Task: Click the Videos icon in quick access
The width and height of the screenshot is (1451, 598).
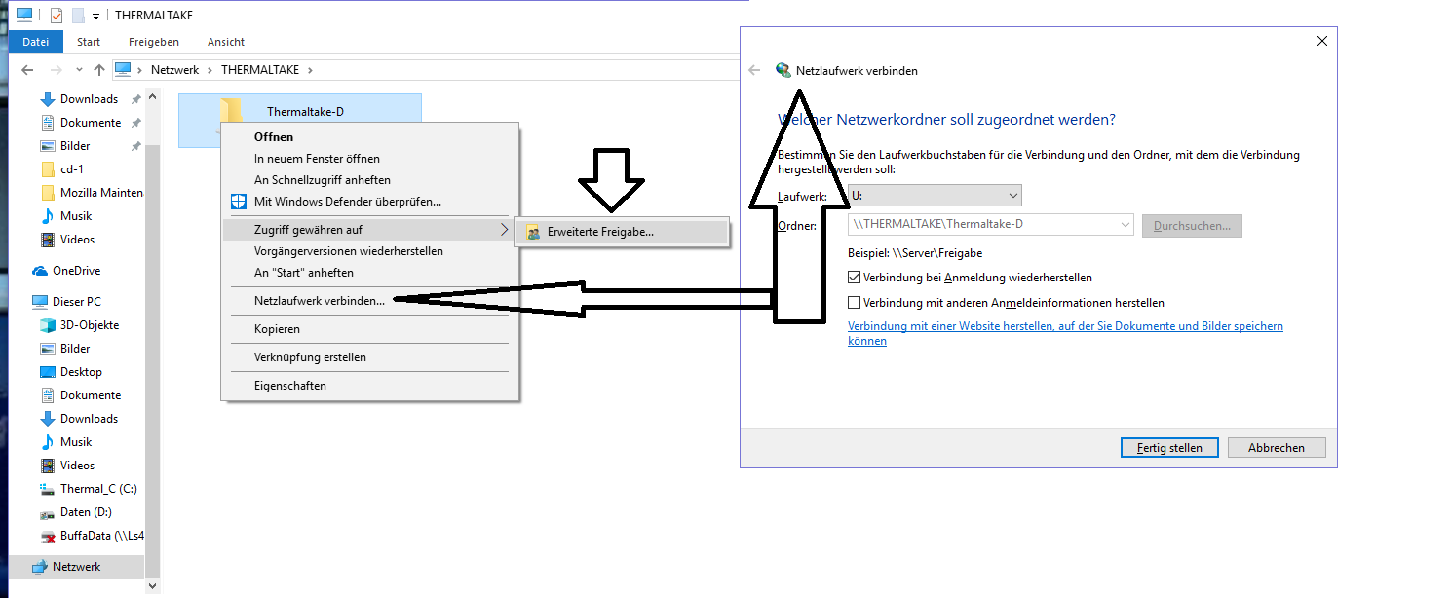Action: [47, 240]
